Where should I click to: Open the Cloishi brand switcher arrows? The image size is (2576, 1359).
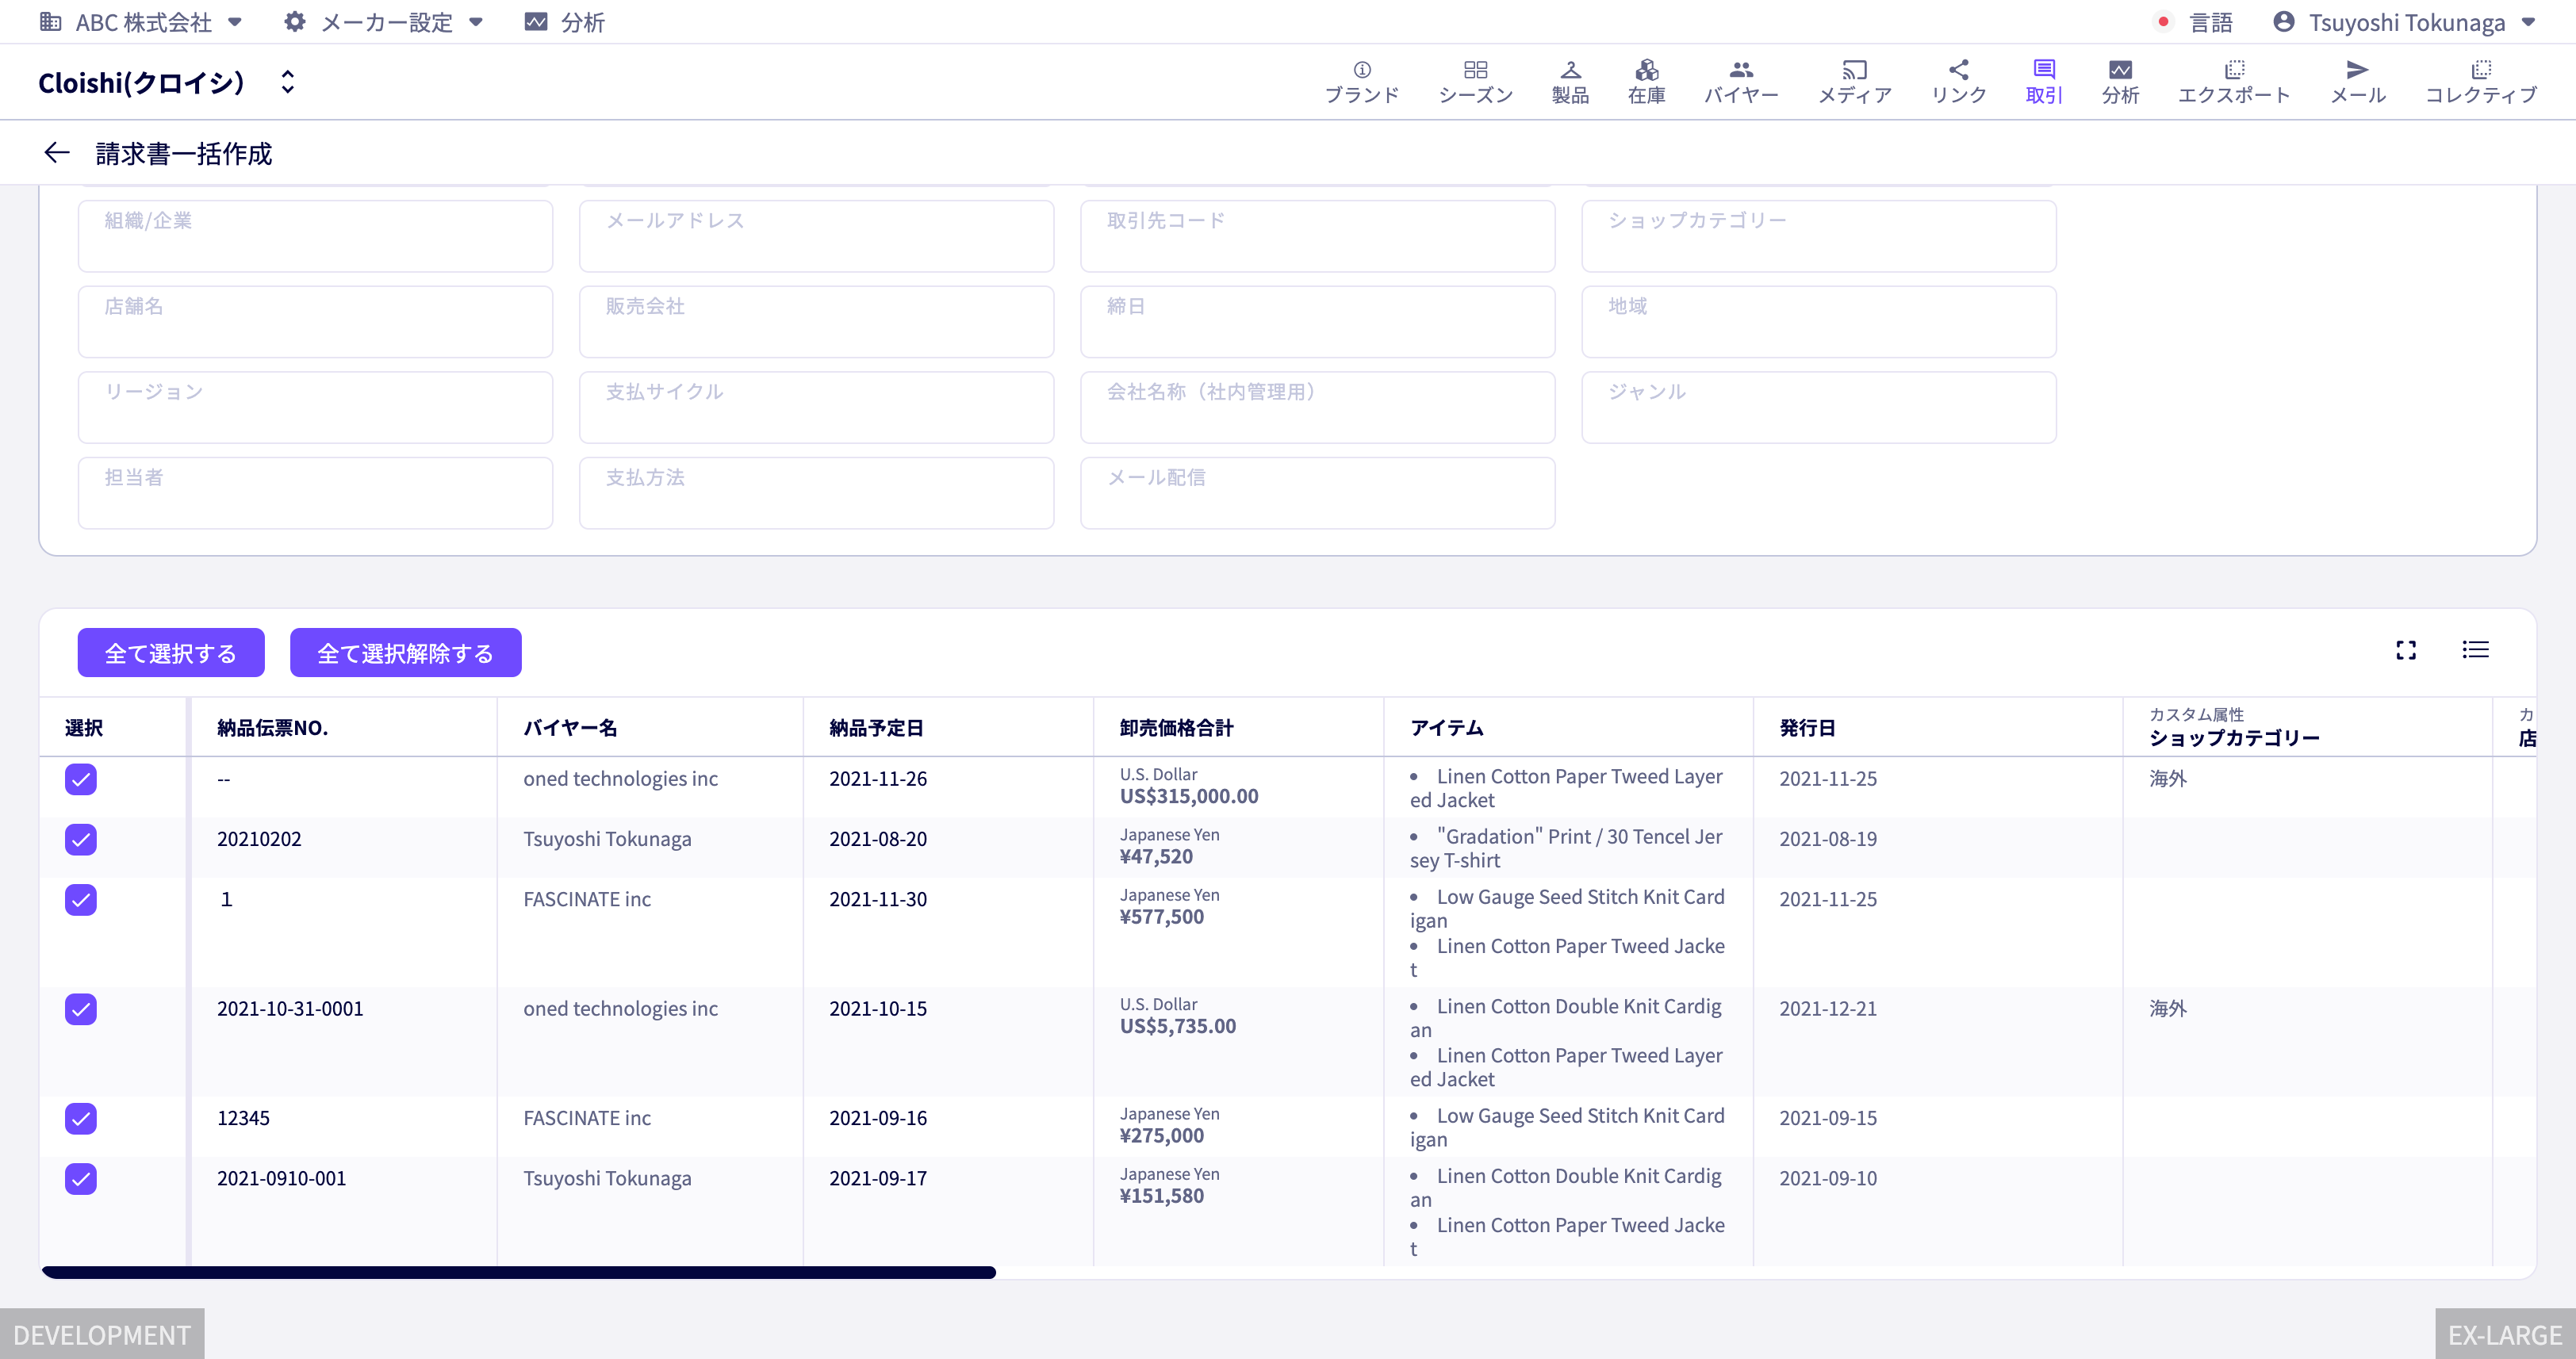point(287,82)
